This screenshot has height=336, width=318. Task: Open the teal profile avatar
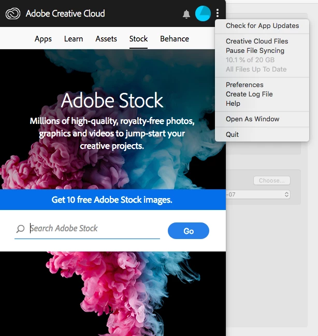click(x=203, y=13)
